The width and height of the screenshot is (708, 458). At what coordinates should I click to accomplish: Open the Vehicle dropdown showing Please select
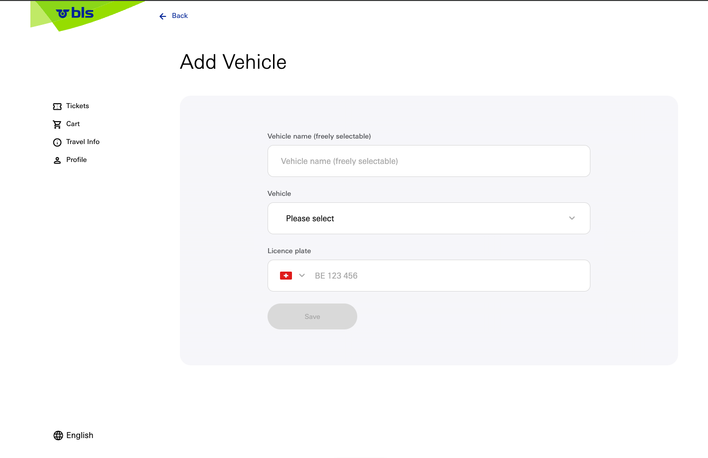[x=428, y=218]
